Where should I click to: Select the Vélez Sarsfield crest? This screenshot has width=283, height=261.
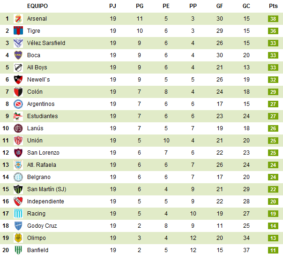18,43
